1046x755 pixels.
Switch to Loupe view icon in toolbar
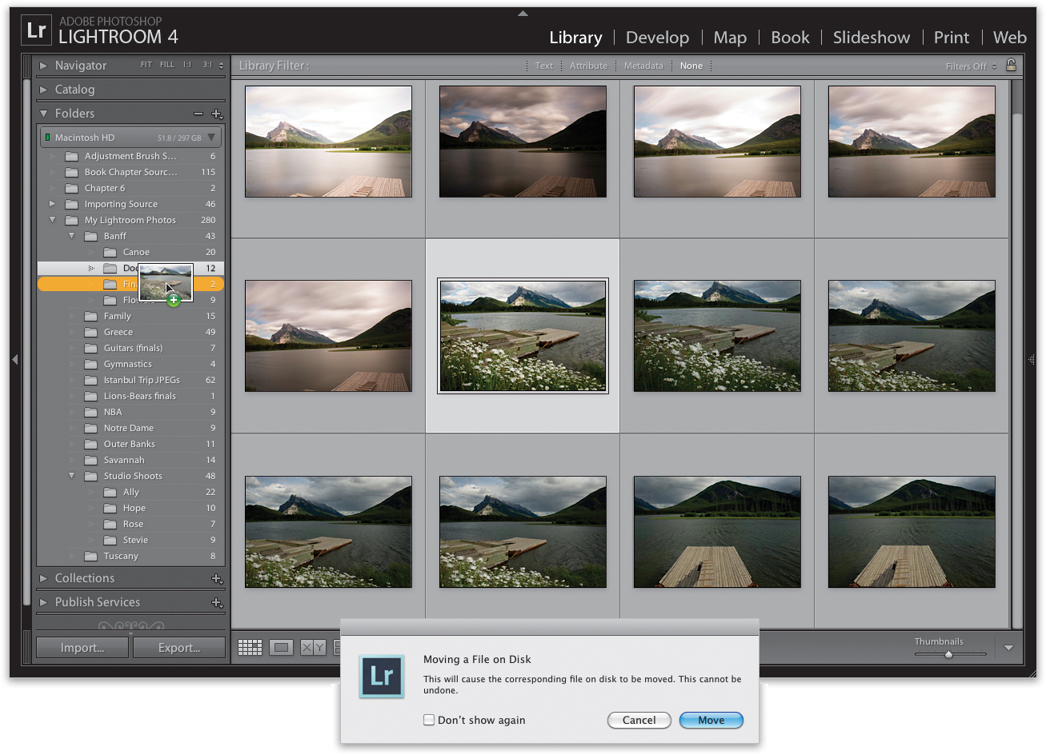(281, 648)
